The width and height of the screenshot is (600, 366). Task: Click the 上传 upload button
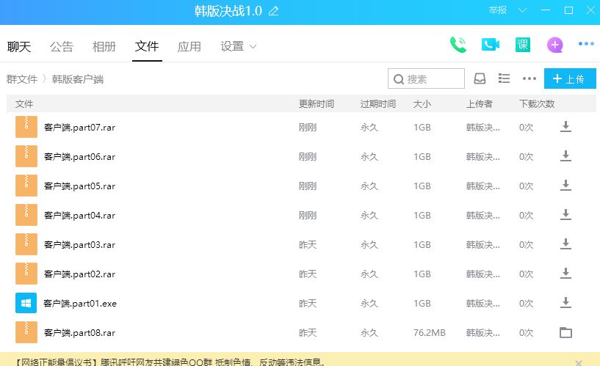pos(569,78)
